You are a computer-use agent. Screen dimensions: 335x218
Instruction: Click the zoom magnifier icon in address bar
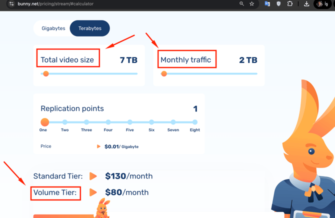(x=241, y=4)
